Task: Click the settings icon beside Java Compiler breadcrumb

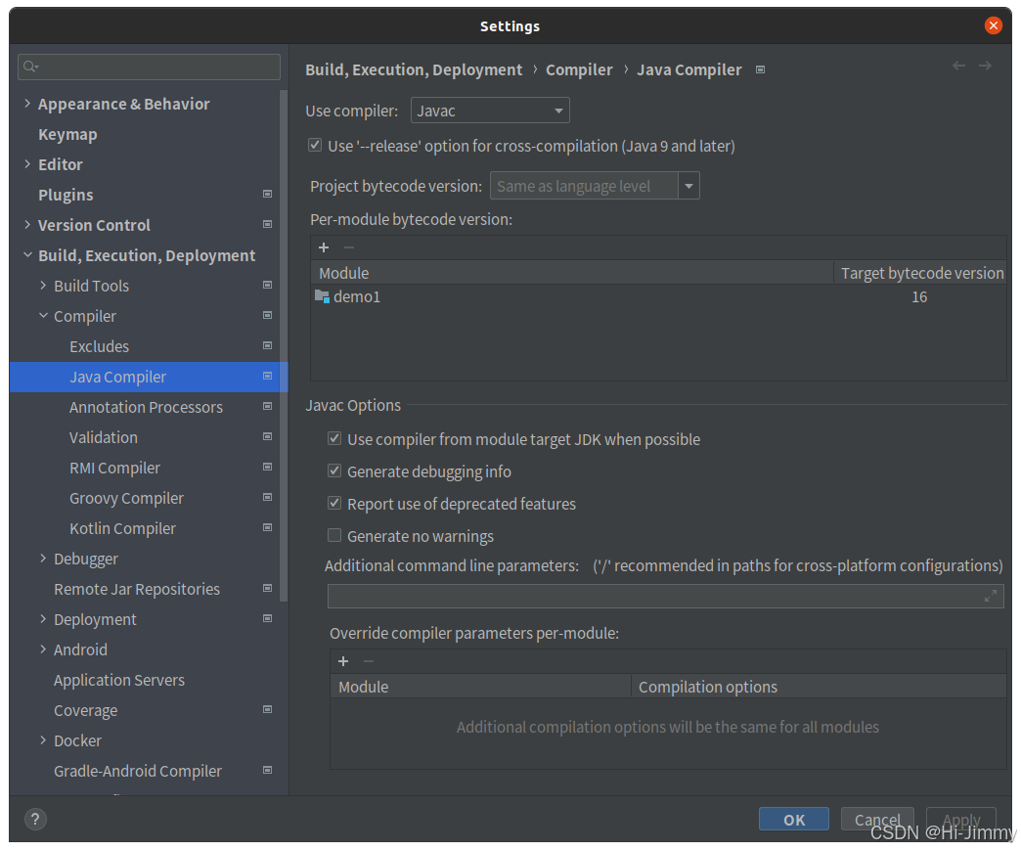Action: click(760, 68)
